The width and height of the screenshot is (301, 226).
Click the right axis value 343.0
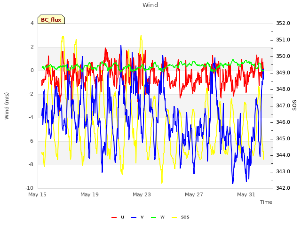pyautogui.click(x=283, y=171)
